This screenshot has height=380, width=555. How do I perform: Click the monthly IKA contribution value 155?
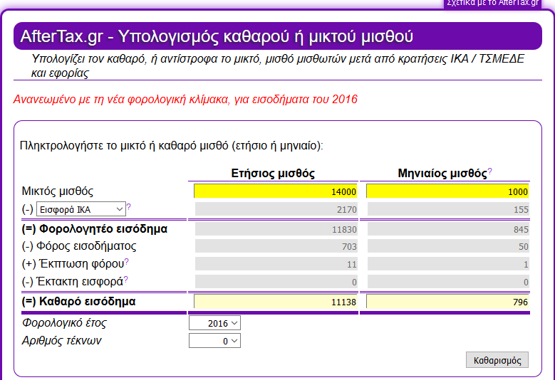pyautogui.click(x=448, y=210)
